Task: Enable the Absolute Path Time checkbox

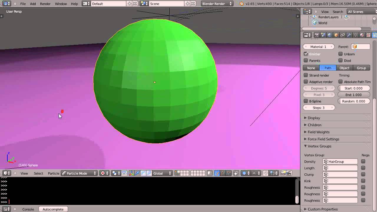Action: (x=340, y=82)
